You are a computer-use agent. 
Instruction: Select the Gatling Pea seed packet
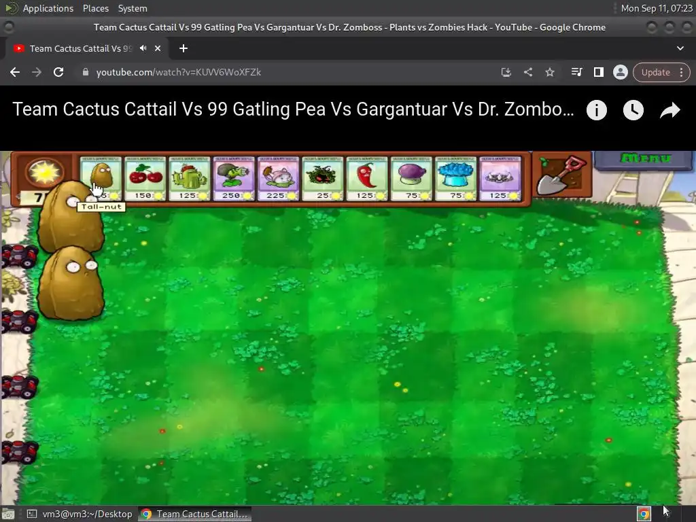(x=234, y=179)
